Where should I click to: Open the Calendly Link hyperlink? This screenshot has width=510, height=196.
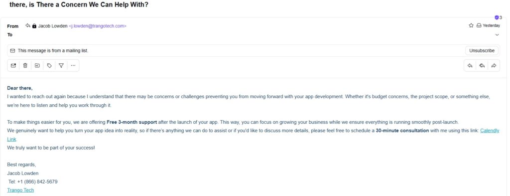490,131
